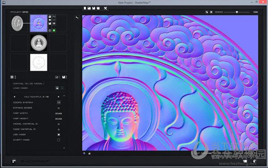
Task: Click the bottom-right 2D view icon
Action: [x=245, y=161]
